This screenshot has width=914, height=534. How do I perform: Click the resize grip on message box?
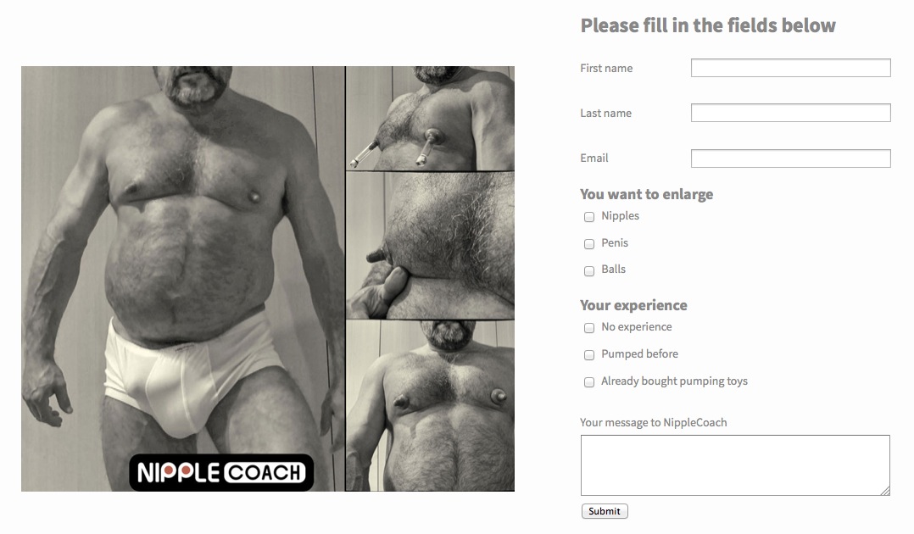[885, 491]
